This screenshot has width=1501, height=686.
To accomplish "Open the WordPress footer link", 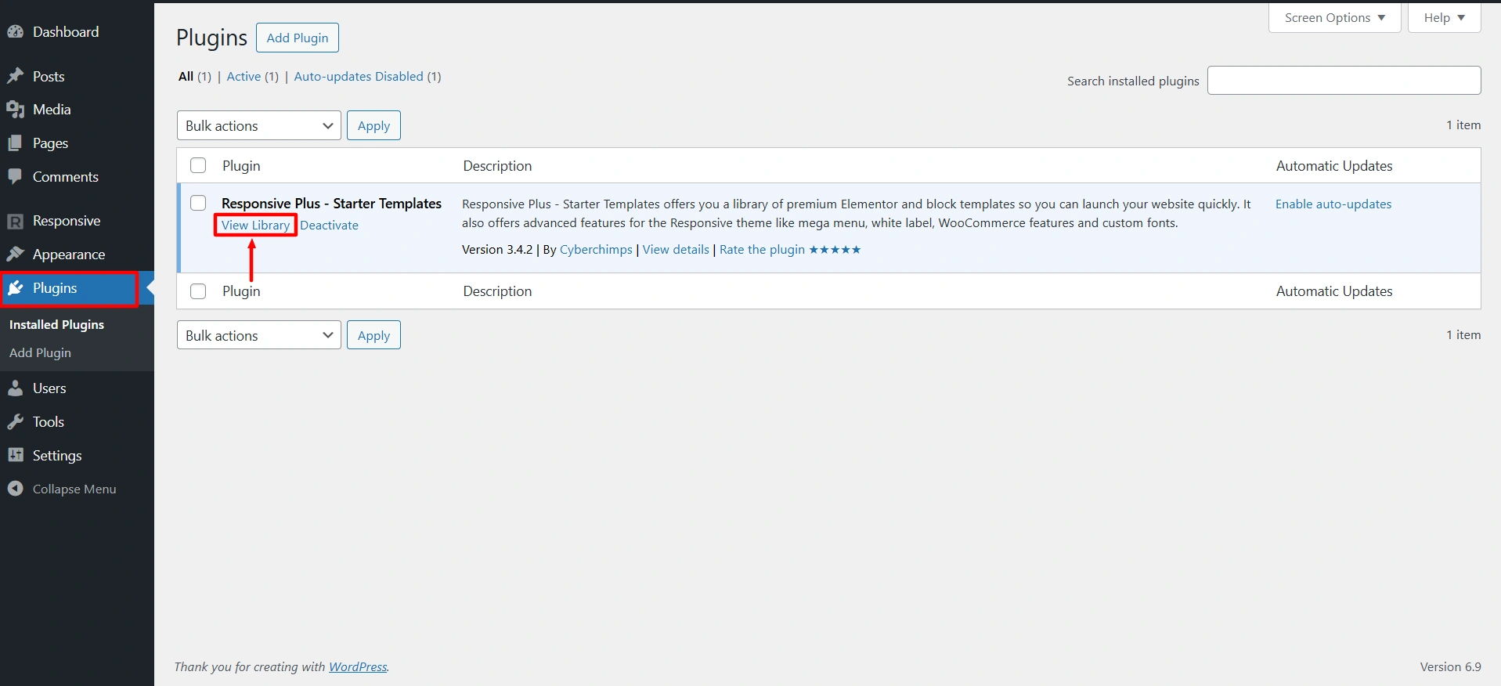I will tap(358, 666).
